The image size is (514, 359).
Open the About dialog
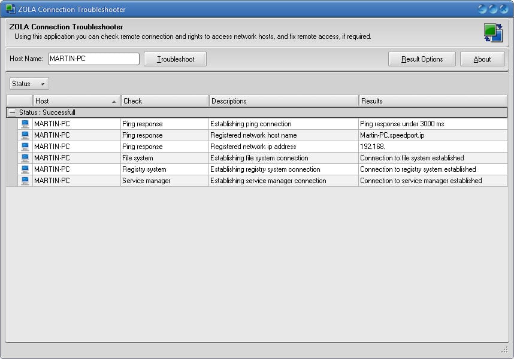point(483,59)
